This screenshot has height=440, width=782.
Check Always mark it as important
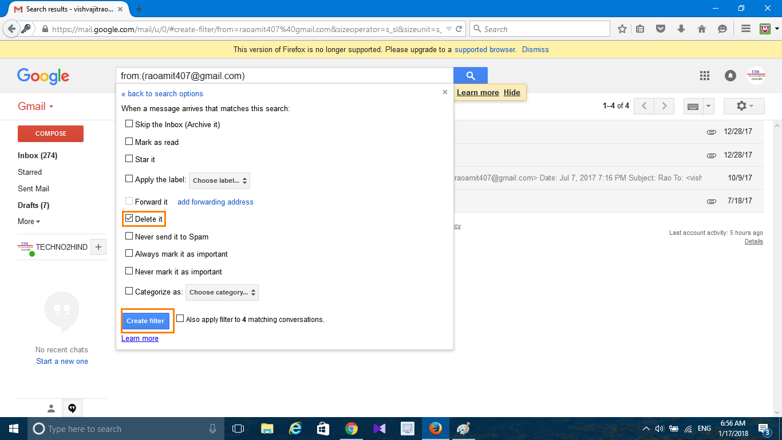(129, 253)
